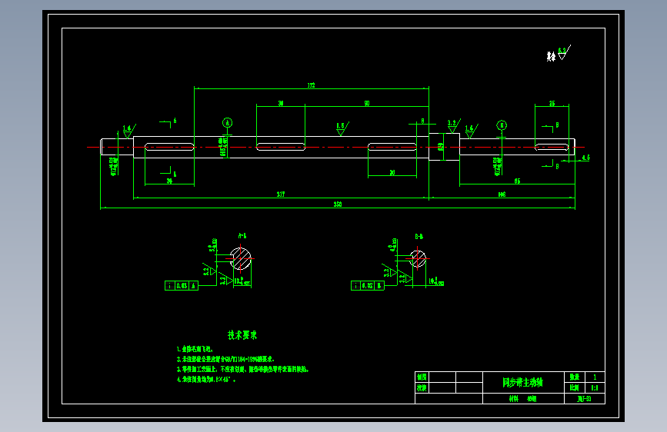This screenshot has width=667, height=432.
Task: Click the A-A section view label
Action: 242,235
